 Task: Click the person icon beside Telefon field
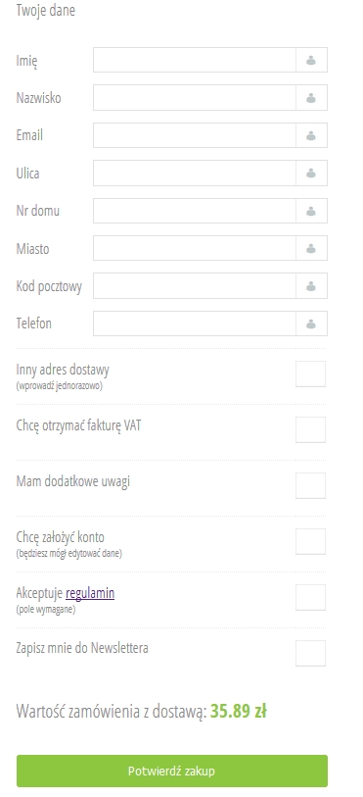[311, 324]
